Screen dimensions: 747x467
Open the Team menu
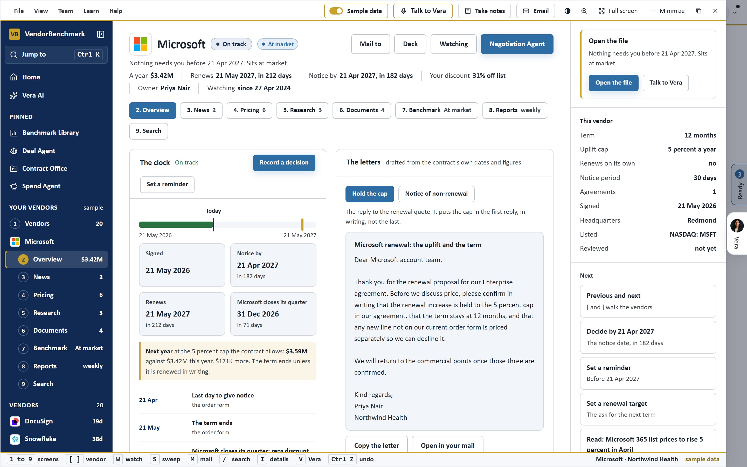(65, 11)
